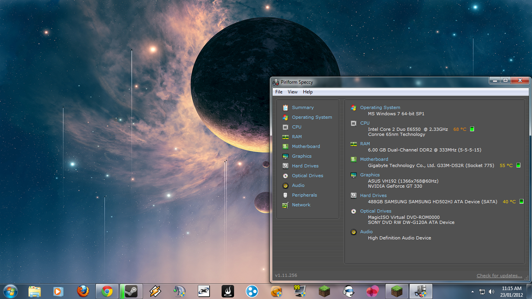Screen dimensions: 532x299
Task: Launch Steam from the taskbar
Action: click(131, 291)
